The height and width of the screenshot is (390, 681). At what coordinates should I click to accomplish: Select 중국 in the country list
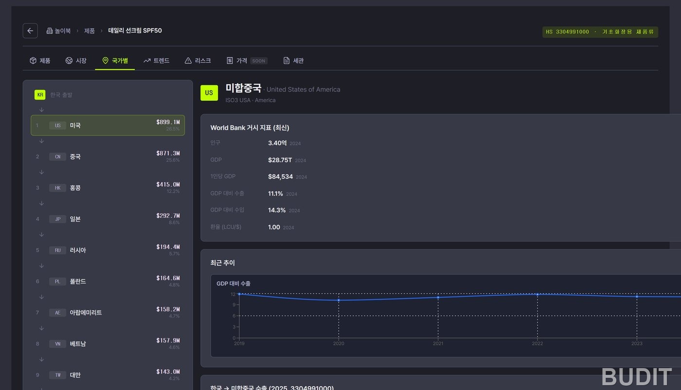(108, 157)
